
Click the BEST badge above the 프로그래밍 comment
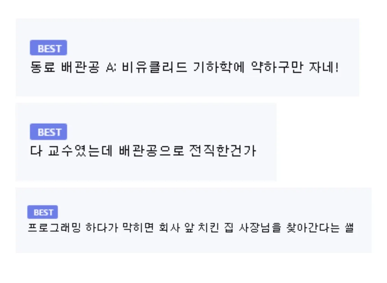[x=43, y=212]
